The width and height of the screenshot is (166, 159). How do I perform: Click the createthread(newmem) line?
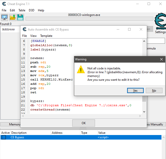(50, 110)
